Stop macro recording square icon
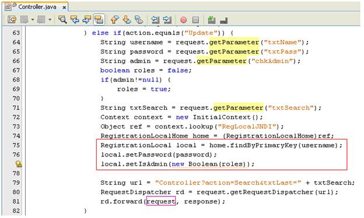The width and height of the screenshot is (364, 218). pos(195,20)
